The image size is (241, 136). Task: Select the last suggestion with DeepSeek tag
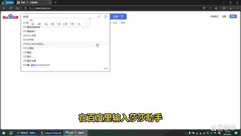[x=65, y=65]
